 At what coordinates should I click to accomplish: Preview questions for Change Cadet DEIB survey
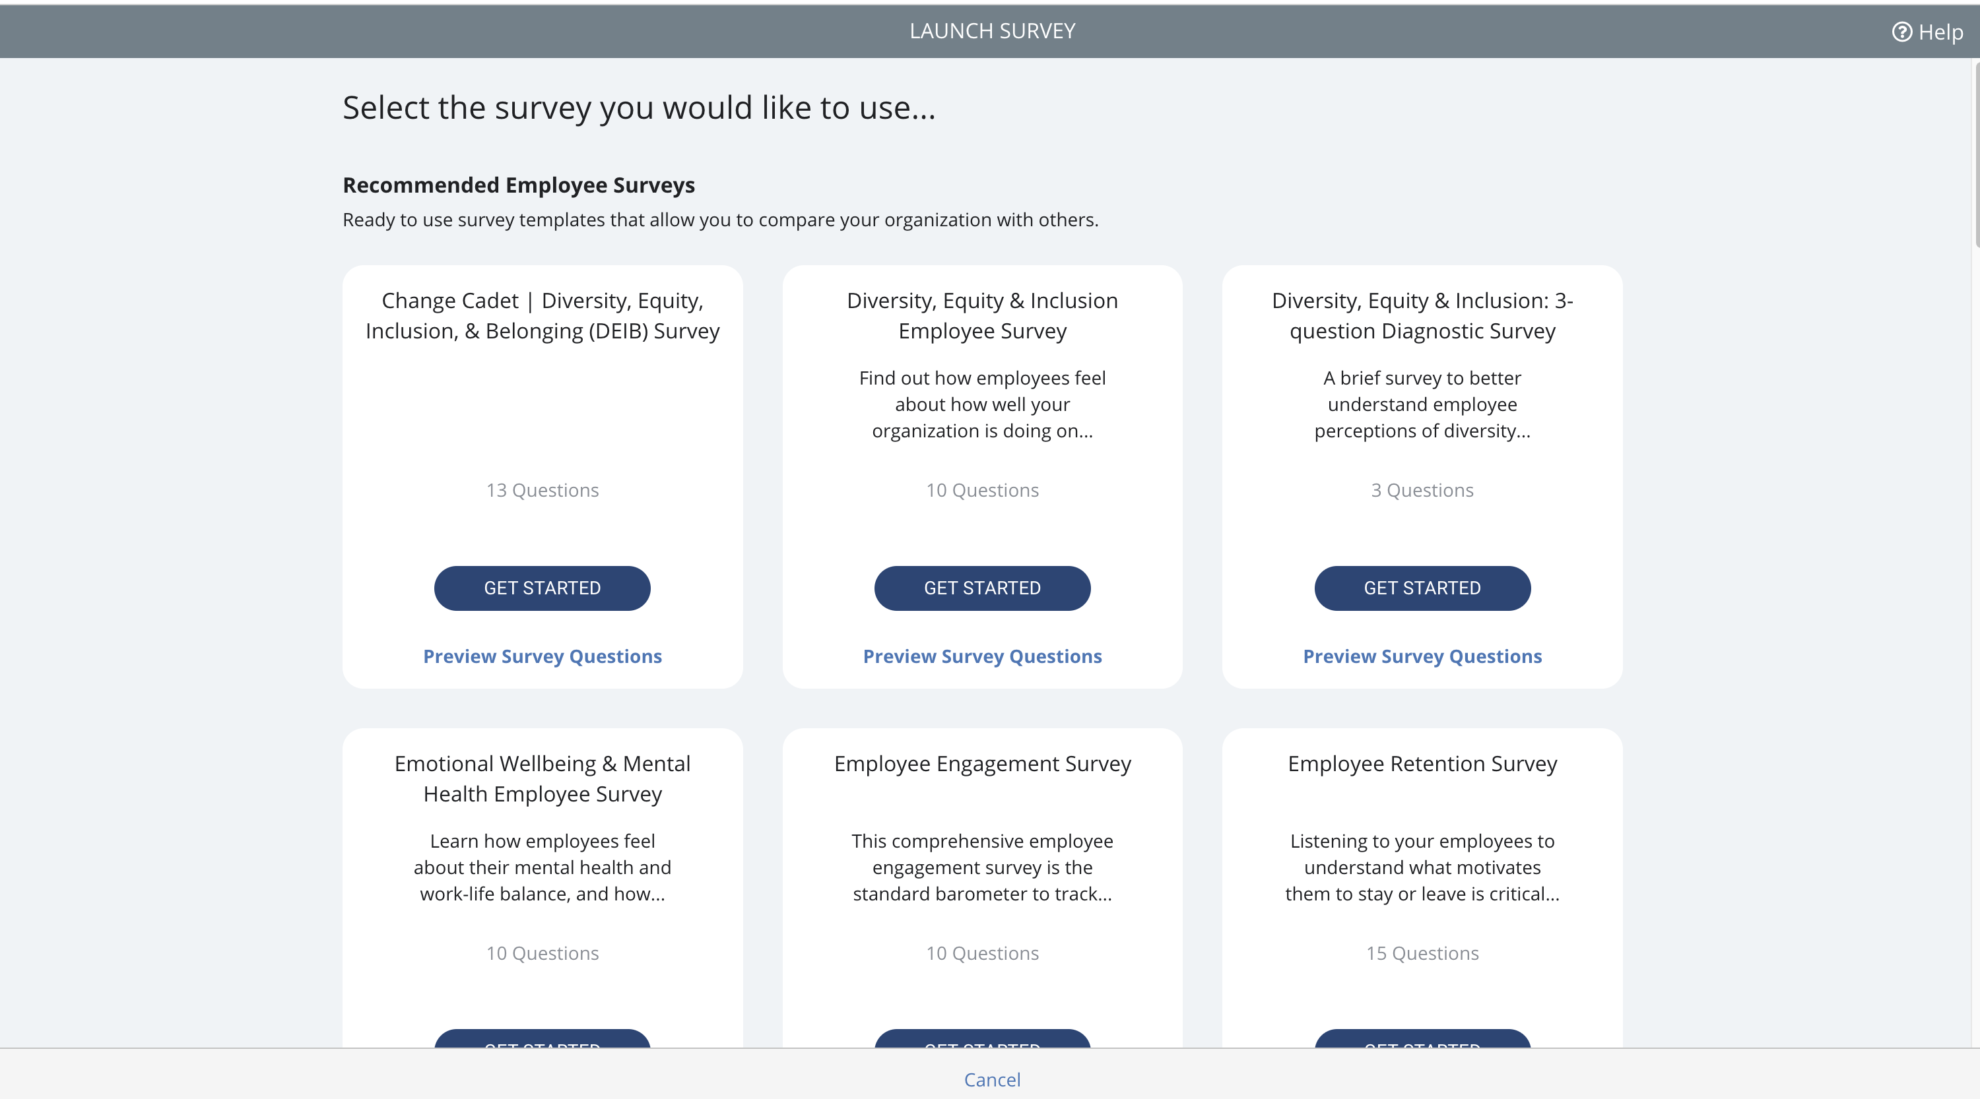[542, 656]
